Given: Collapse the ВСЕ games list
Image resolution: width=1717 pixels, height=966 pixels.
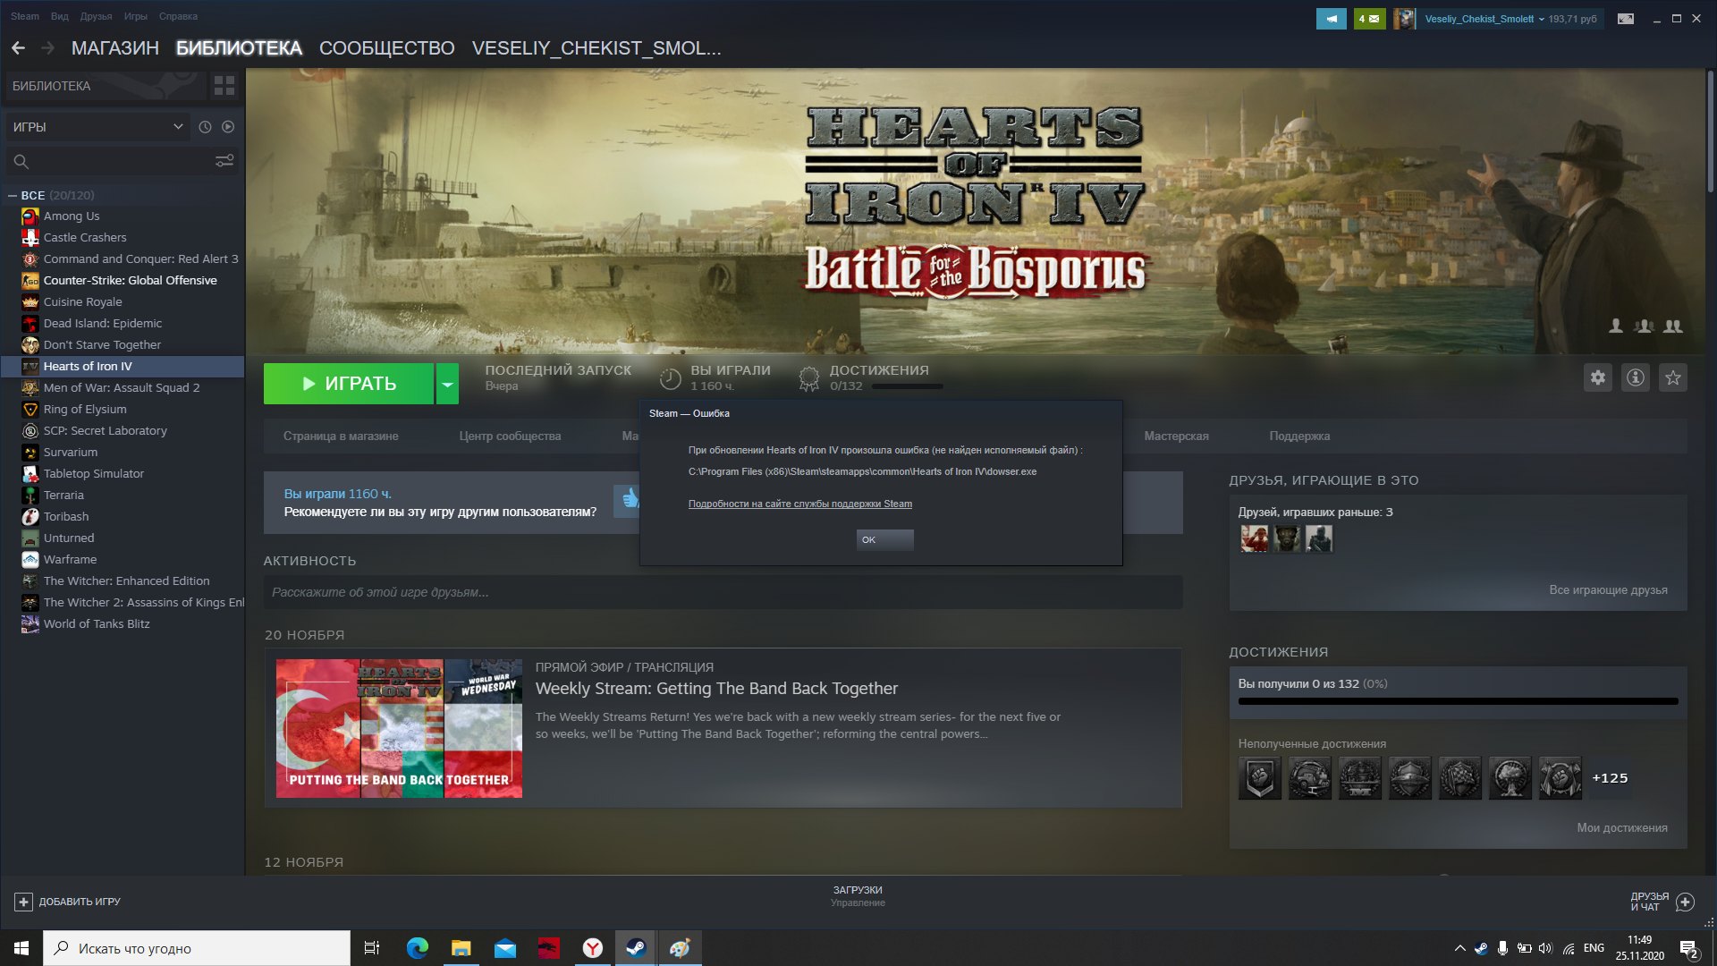Looking at the screenshot, I should click(x=13, y=195).
